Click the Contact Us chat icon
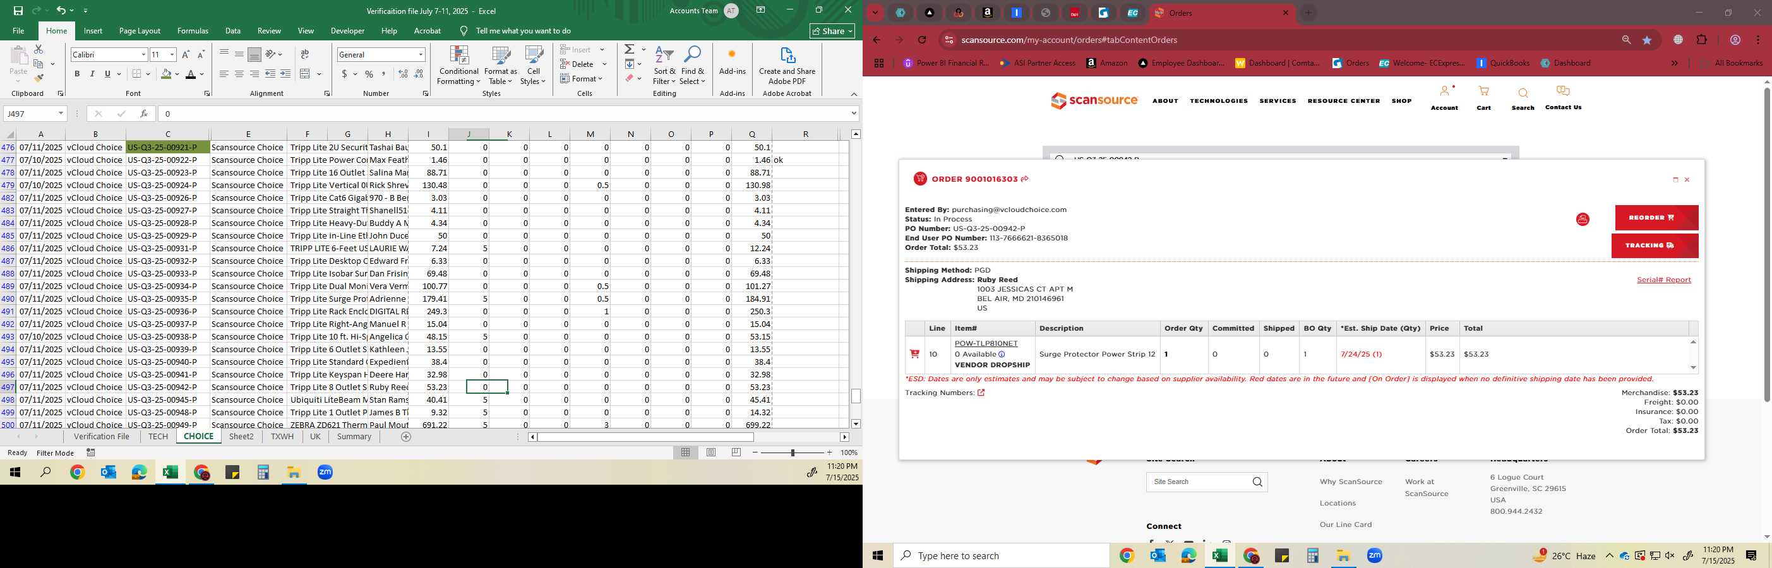Viewport: 1772px width, 568px height. click(x=1563, y=92)
